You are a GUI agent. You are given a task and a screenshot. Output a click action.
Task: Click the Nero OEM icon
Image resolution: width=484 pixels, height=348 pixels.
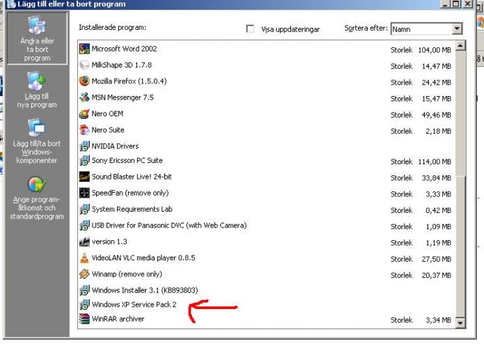point(84,114)
